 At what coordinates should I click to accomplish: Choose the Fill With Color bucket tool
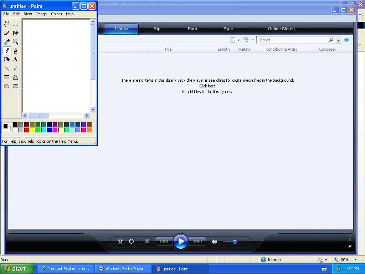pos(16,32)
